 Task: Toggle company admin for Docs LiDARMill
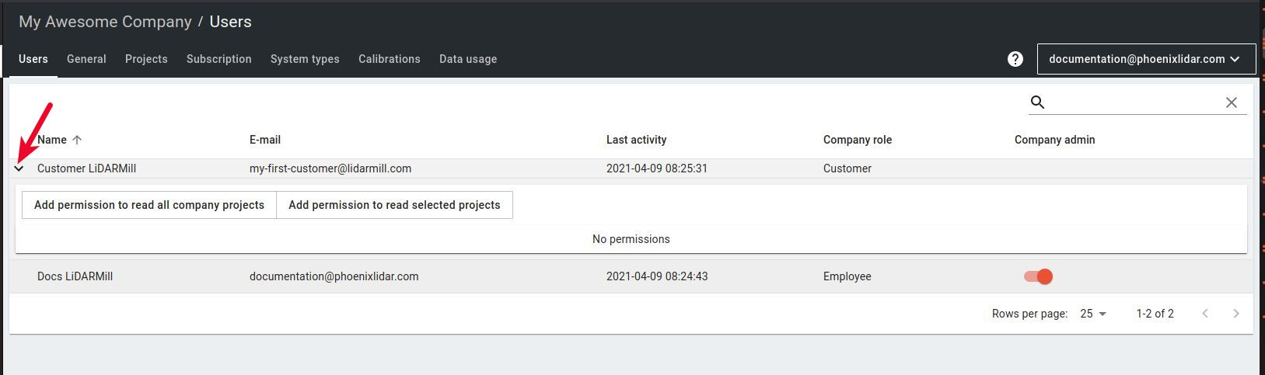click(x=1038, y=276)
